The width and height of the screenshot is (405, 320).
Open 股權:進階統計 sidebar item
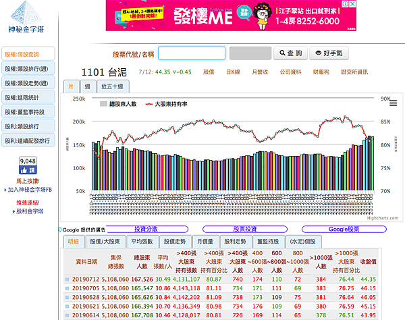coord(28,97)
